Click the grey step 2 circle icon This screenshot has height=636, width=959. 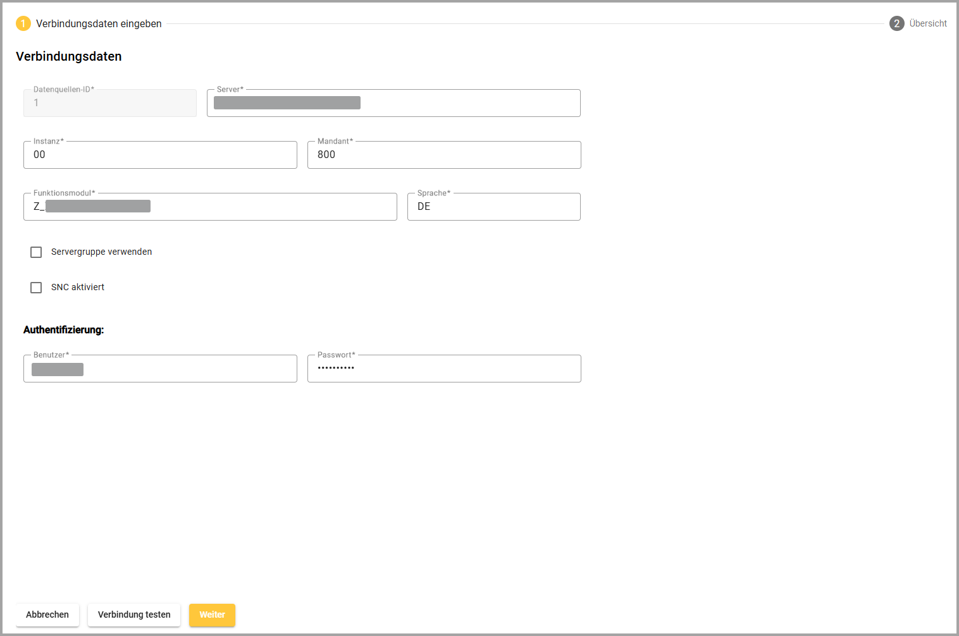click(x=896, y=24)
